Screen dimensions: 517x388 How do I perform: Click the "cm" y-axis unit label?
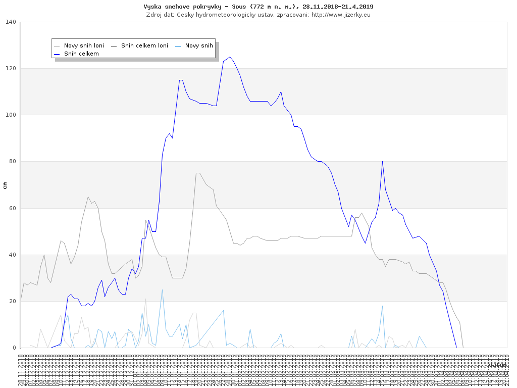coord(5,185)
